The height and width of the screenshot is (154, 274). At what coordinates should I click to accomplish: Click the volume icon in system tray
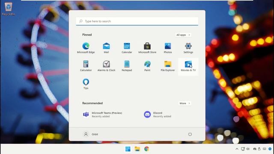[x=248, y=149]
